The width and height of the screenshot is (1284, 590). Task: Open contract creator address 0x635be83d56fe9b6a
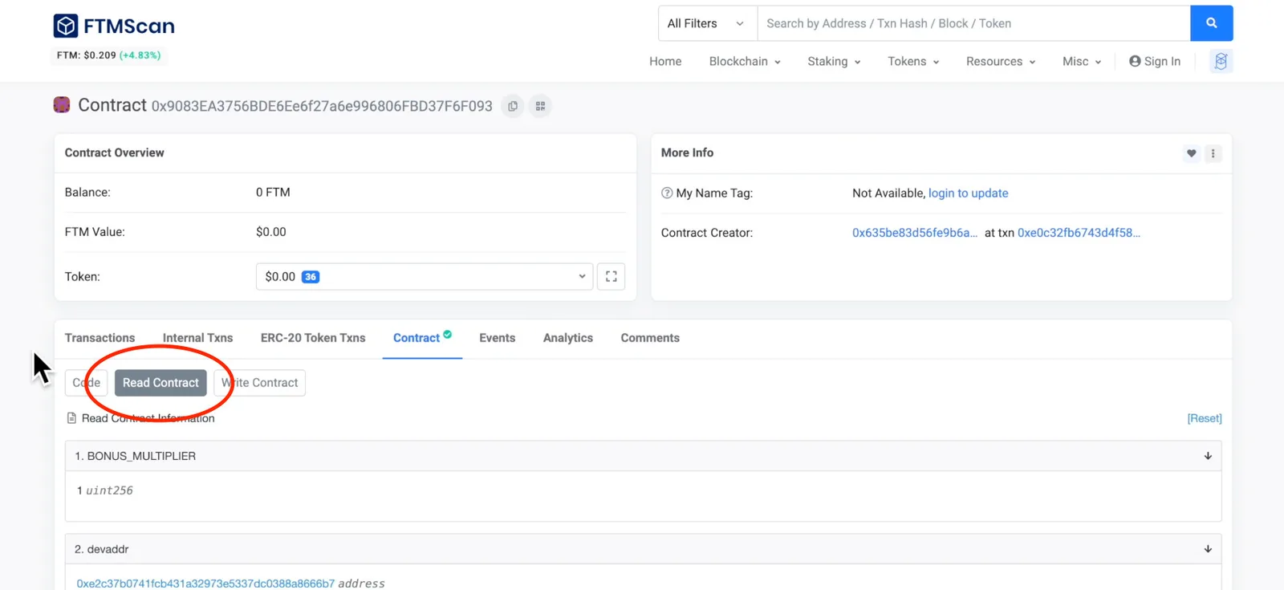click(x=915, y=233)
